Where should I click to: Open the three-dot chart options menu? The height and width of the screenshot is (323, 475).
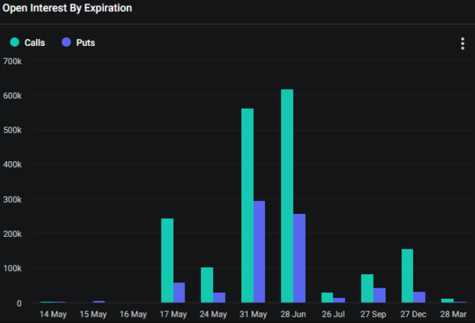(463, 44)
